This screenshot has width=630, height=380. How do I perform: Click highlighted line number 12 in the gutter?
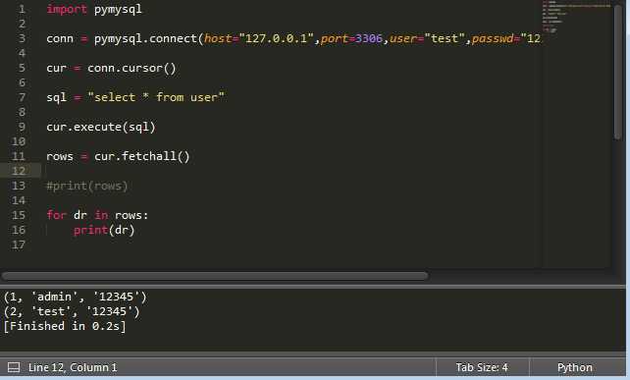(19, 171)
